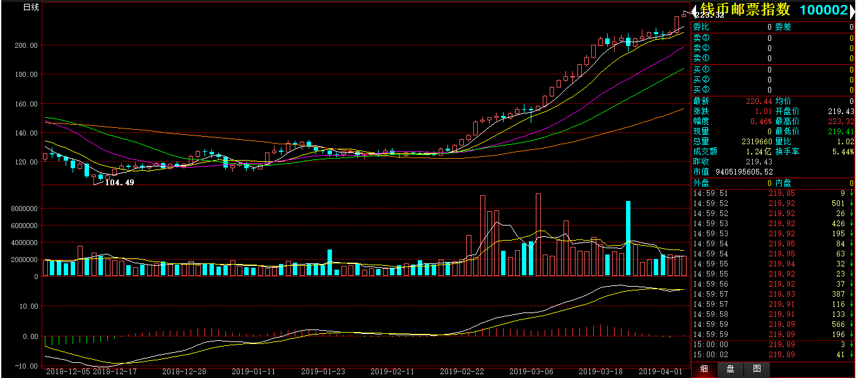This screenshot has width=857, height=378.
Task: Select the 买③ bid row
Action: pos(773,89)
